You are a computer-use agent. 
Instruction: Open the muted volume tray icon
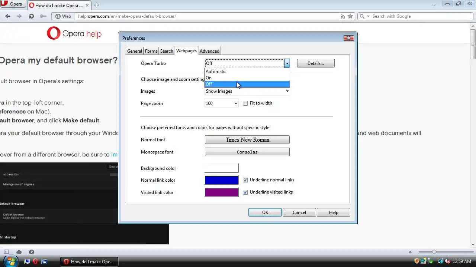[448, 261]
